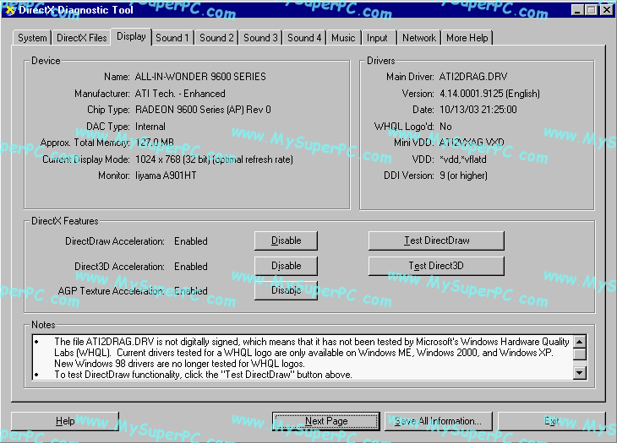Click inside the Notes text box

click(x=303, y=358)
